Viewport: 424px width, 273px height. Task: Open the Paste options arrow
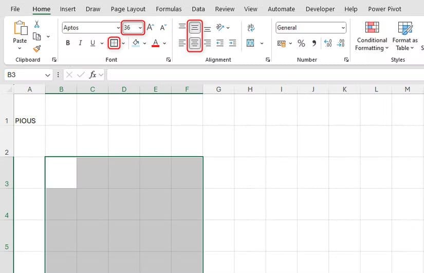20,48
